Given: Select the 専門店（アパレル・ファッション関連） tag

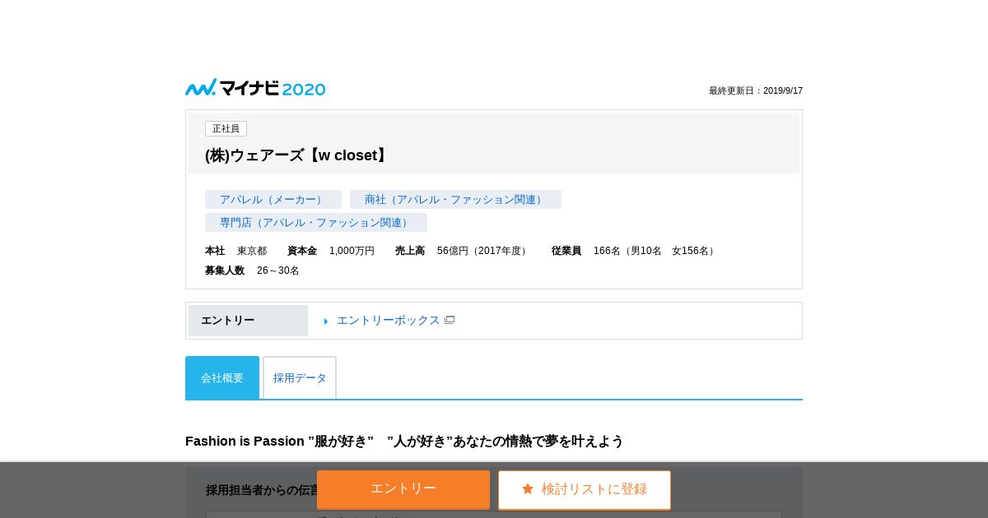Looking at the screenshot, I should [316, 222].
